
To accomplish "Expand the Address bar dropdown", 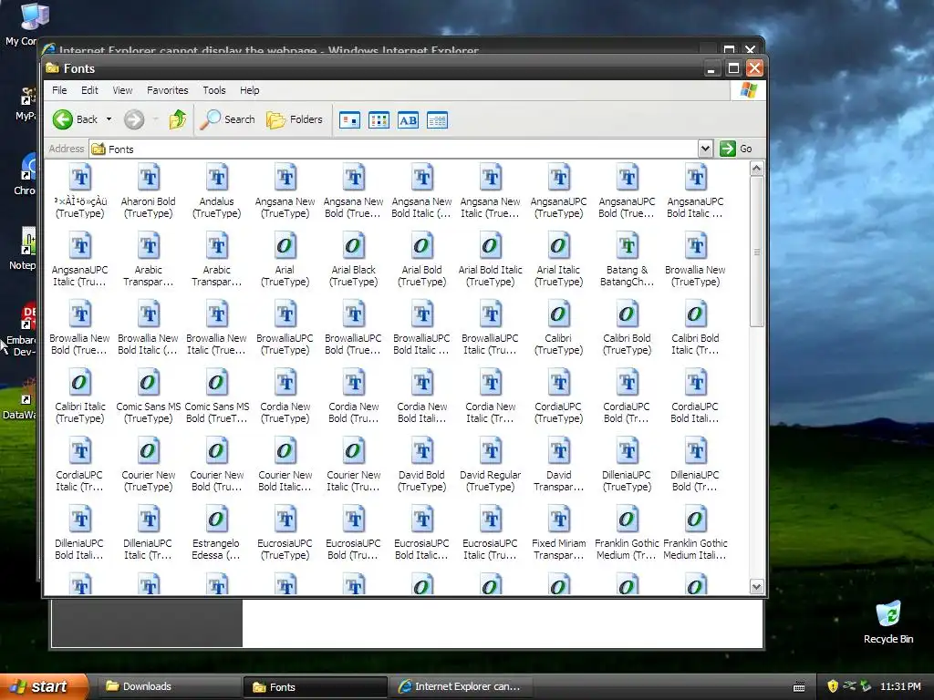I will pos(705,149).
